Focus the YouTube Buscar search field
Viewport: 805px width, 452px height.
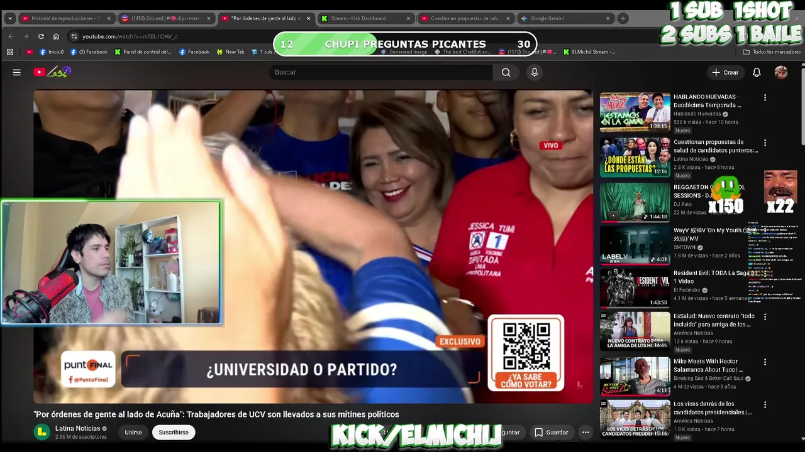pyautogui.click(x=380, y=72)
